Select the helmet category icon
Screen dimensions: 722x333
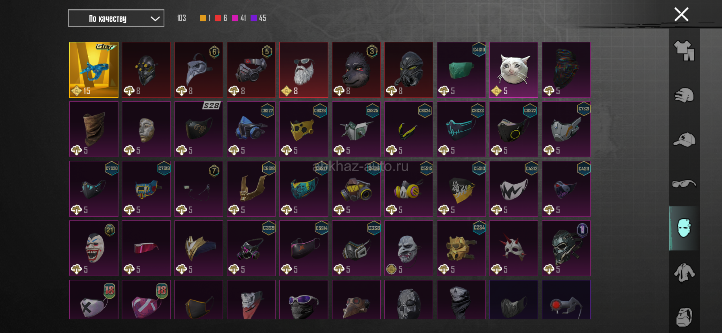pos(684,95)
